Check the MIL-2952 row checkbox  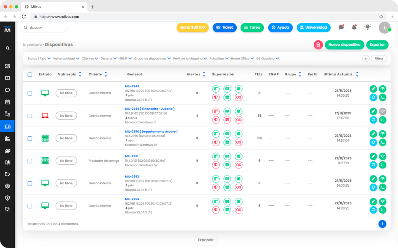point(30,184)
